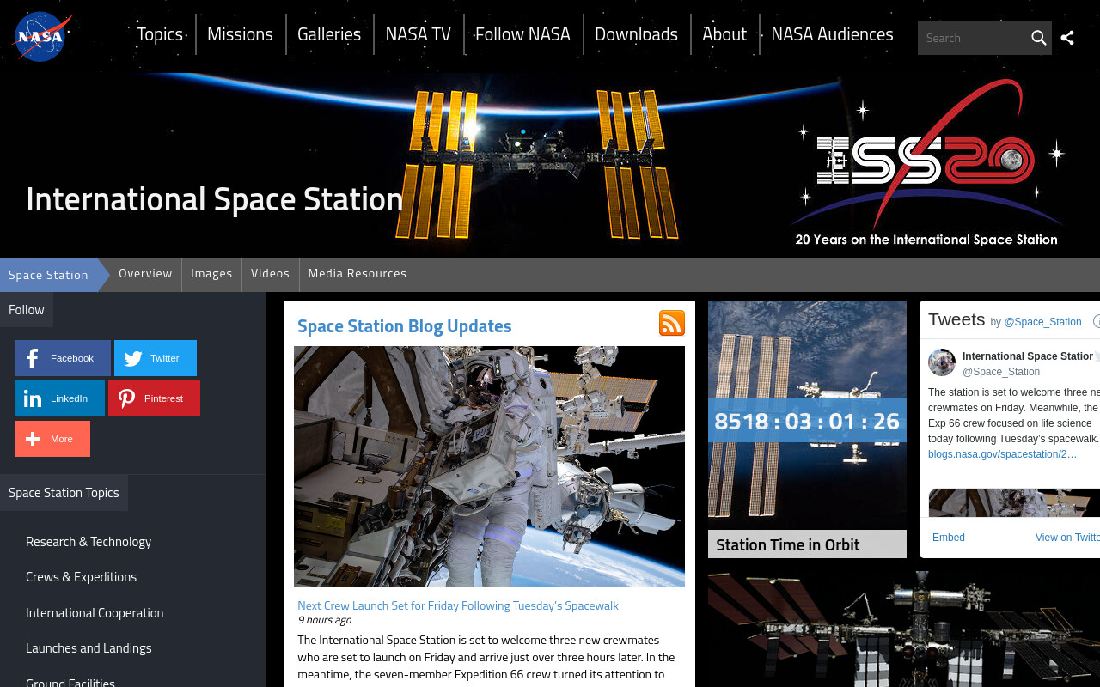Focus the Search input field
The height and width of the screenshot is (687, 1100).
973,38
